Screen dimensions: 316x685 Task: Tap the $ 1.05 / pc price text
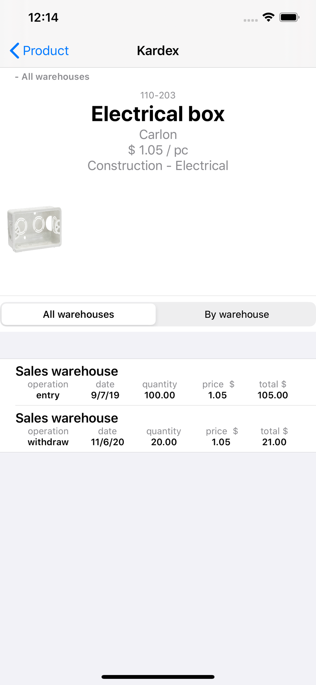158,150
